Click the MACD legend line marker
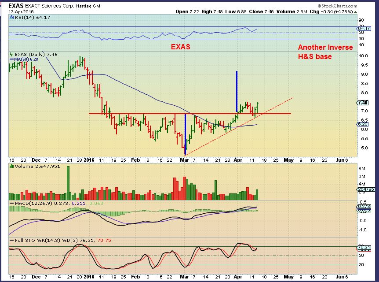 [11, 203]
